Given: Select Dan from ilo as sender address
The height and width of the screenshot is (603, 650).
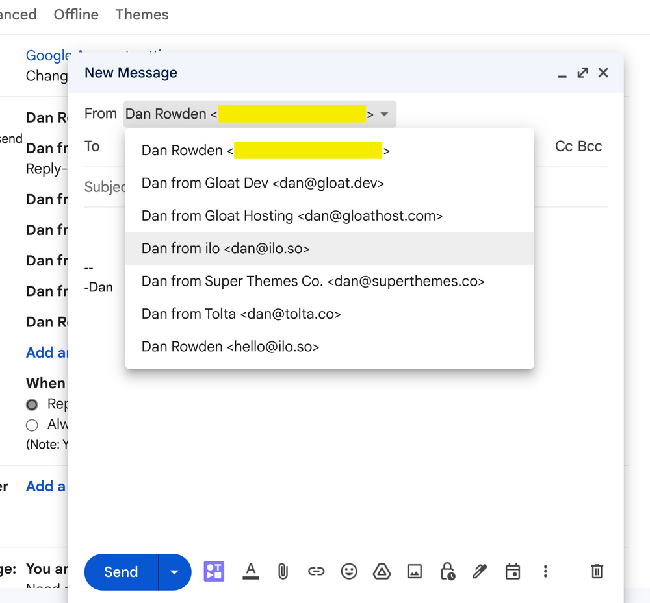Looking at the screenshot, I should coord(225,248).
